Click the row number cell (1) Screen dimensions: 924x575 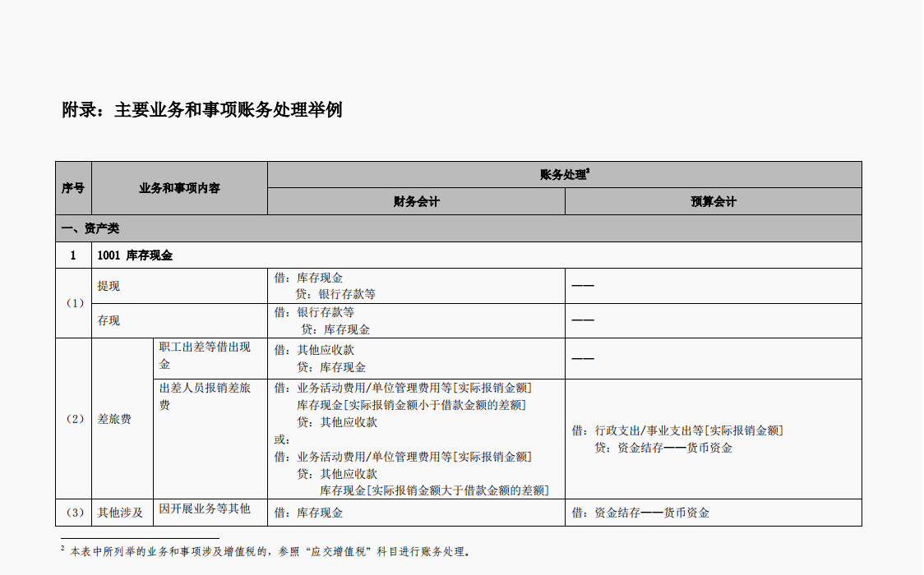73,303
